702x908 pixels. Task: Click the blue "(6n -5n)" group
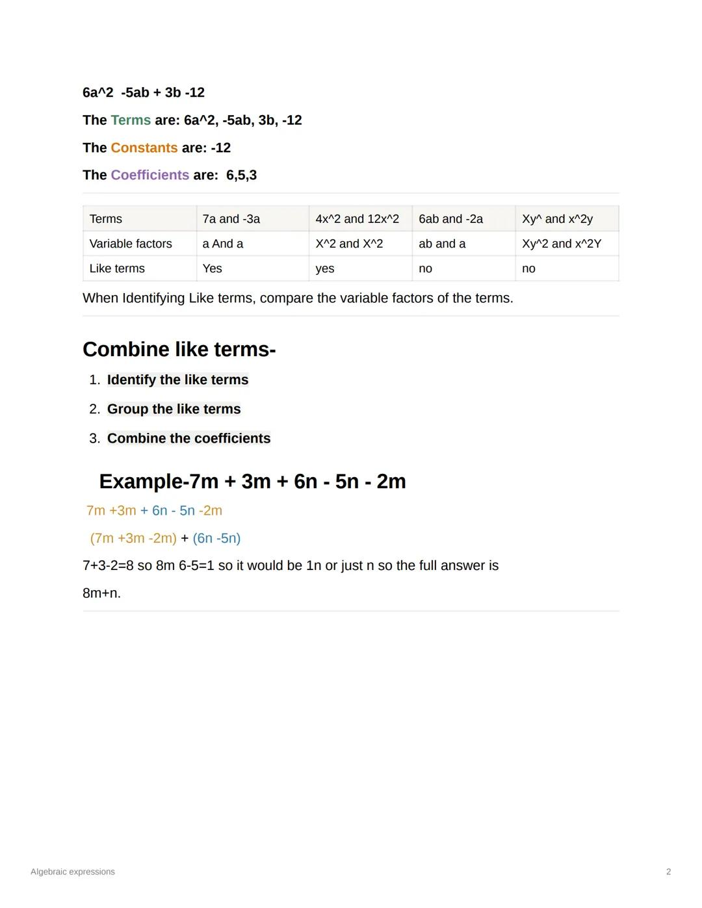pos(216,538)
